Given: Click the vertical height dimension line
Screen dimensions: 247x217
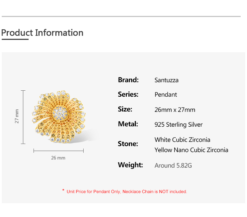Looking at the screenshot, I should point(23,117).
